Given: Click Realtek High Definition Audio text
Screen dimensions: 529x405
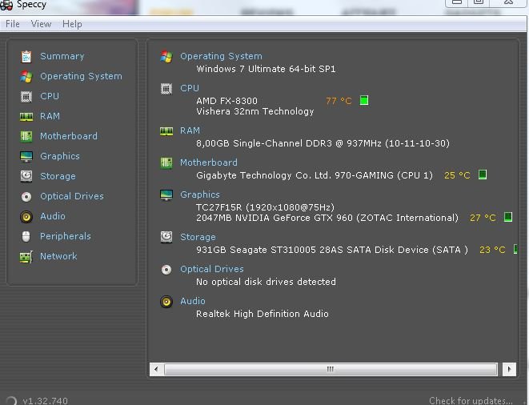Looking at the screenshot, I should (262, 314).
